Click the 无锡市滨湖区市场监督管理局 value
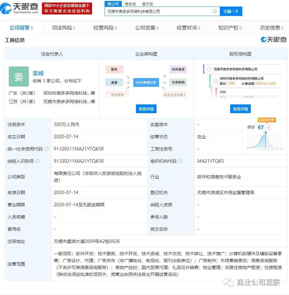This screenshot has height=295, width=289. (x=225, y=192)
